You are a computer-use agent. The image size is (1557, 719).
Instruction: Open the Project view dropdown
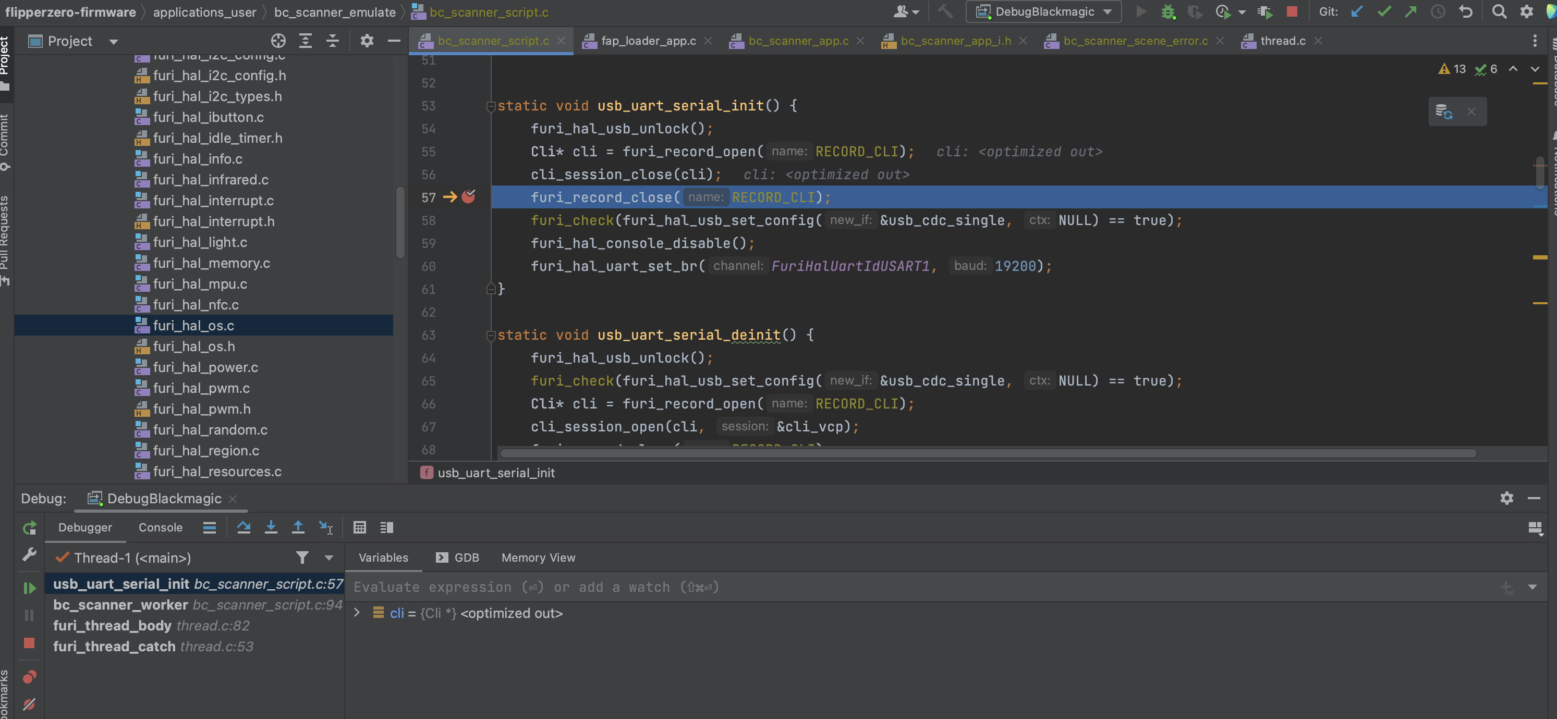pos(113,41)
